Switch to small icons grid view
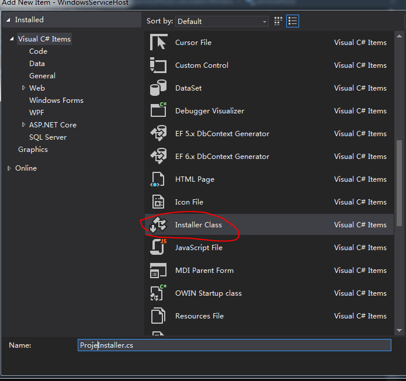Screen dimensions: 406x381 click(278, 21)
